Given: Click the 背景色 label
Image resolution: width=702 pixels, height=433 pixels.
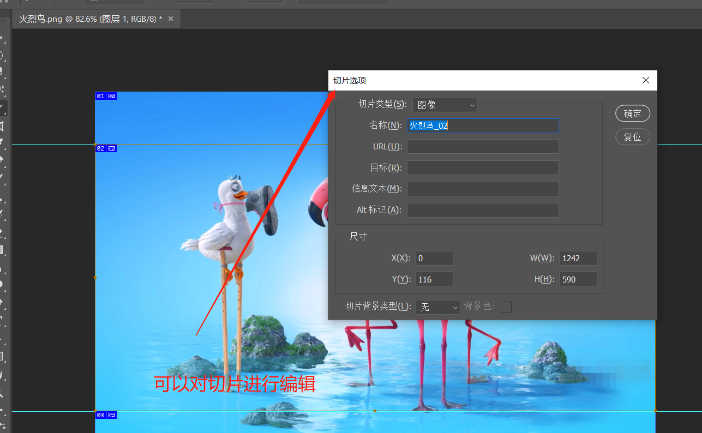Looking at the screenshot, I should coord(479,306).
